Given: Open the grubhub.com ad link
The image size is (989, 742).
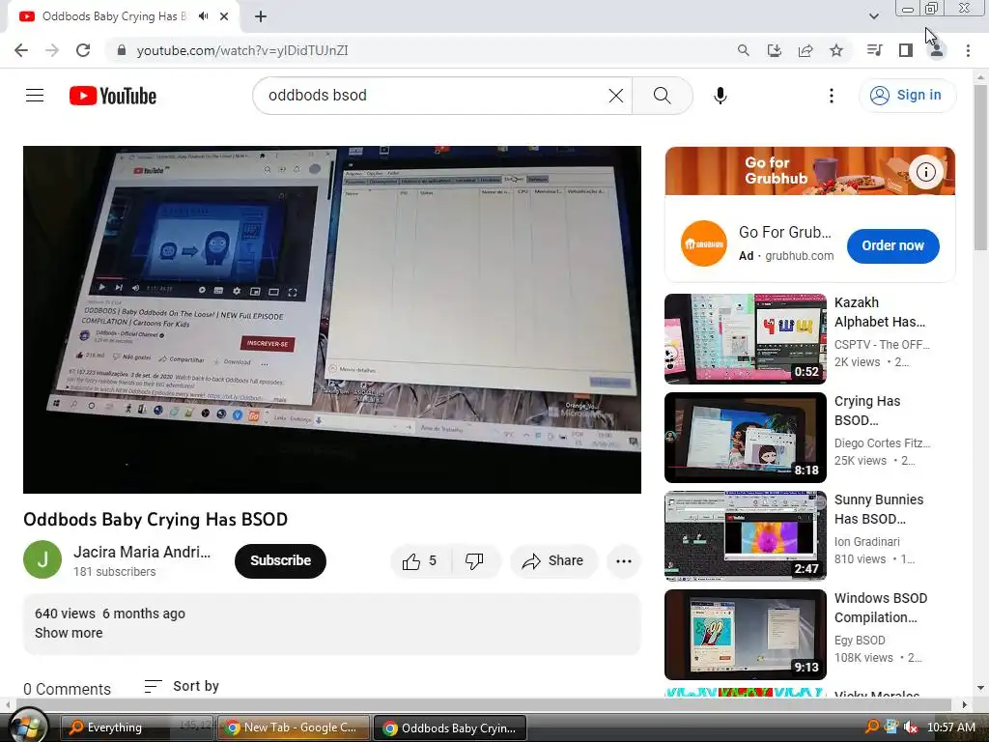Looking at the screenshot, I should (x=799, y=255).
